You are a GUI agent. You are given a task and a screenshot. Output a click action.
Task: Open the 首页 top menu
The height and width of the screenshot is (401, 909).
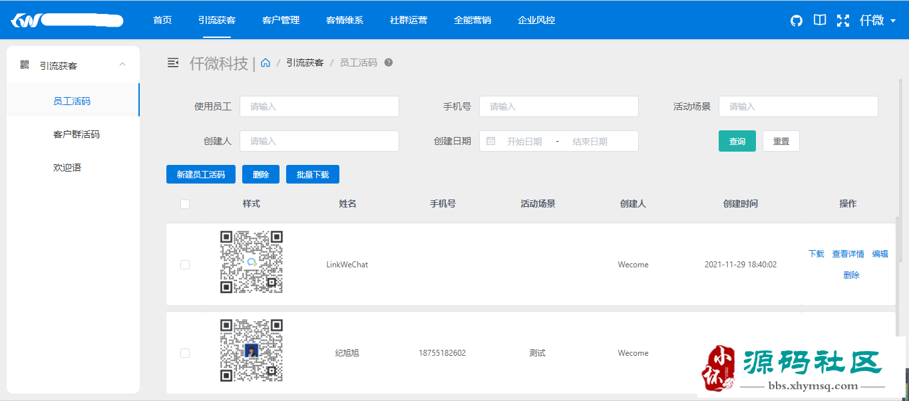[x=162, y=20]
